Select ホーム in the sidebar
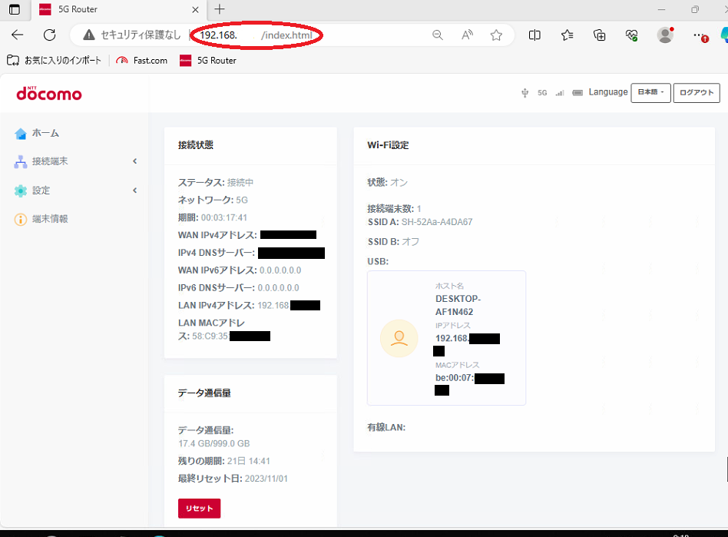Screen dimensions: 728x537 click(x=45, y=133)
